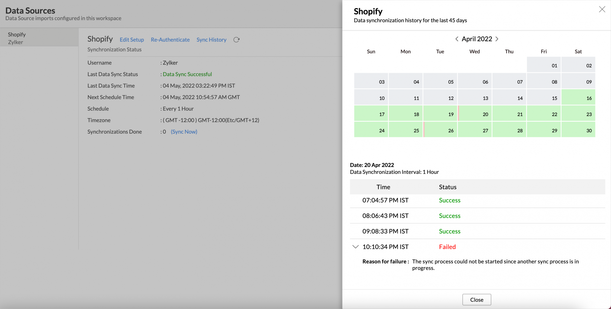
Task: Select April 17 in the calendar
Action: (371, 113)
